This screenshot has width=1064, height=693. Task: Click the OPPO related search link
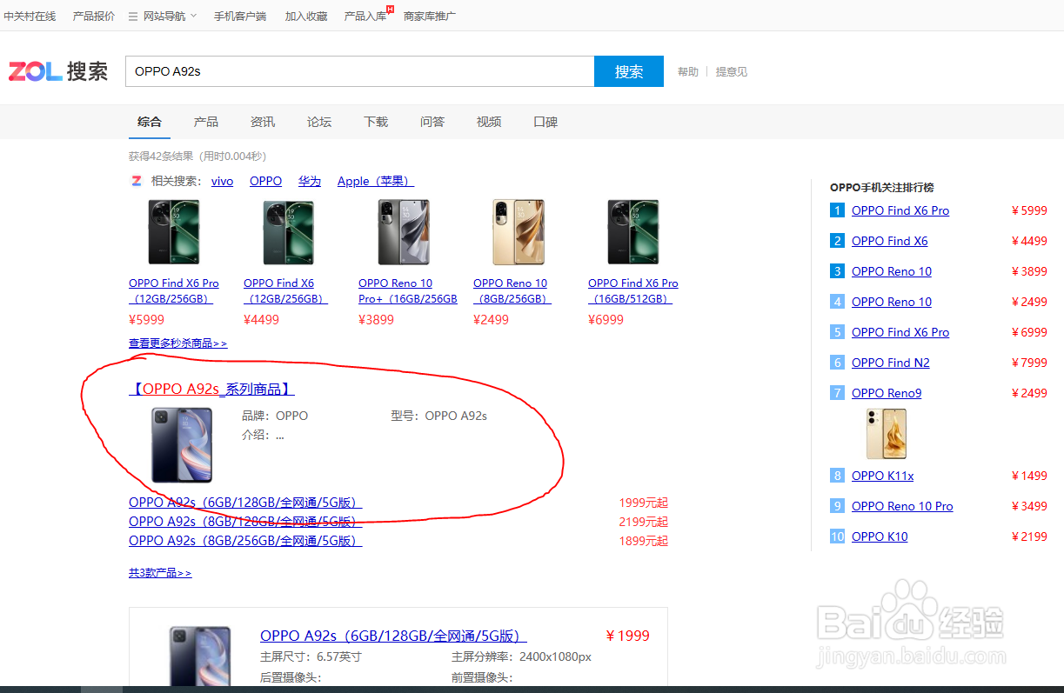pyautogui.click(x=266, y=181)
